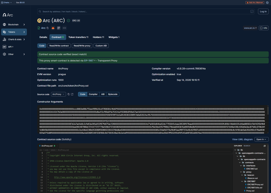Screen dimensions: 271x193
Task: Select the Bytecode segment
Action: tap(113, 94)
